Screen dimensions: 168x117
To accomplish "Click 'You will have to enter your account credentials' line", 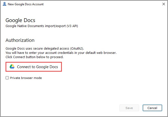I will click(61, 53).
